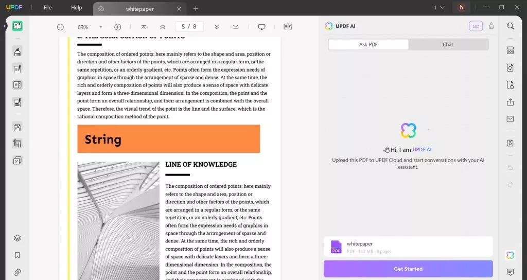Select the Comment highlighter tool in sidebar

point(17,51)
